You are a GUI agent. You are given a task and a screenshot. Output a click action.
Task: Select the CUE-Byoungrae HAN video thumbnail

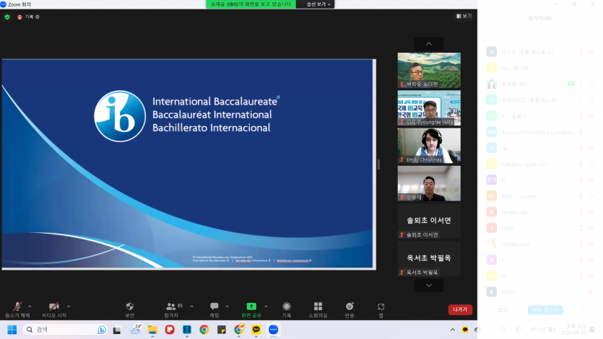429,108
